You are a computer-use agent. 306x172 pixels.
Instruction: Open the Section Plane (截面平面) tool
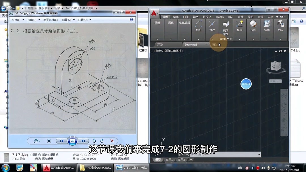[x=226, y=27]
